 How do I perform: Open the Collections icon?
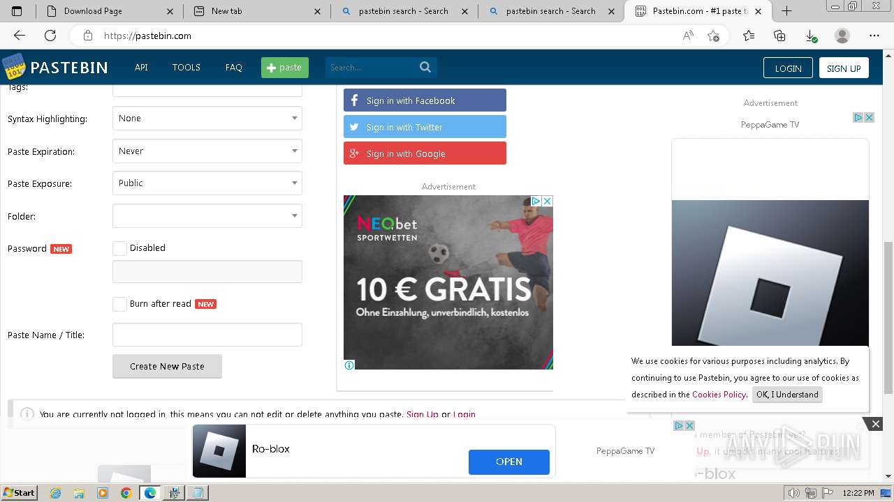(x=779, y=36)
